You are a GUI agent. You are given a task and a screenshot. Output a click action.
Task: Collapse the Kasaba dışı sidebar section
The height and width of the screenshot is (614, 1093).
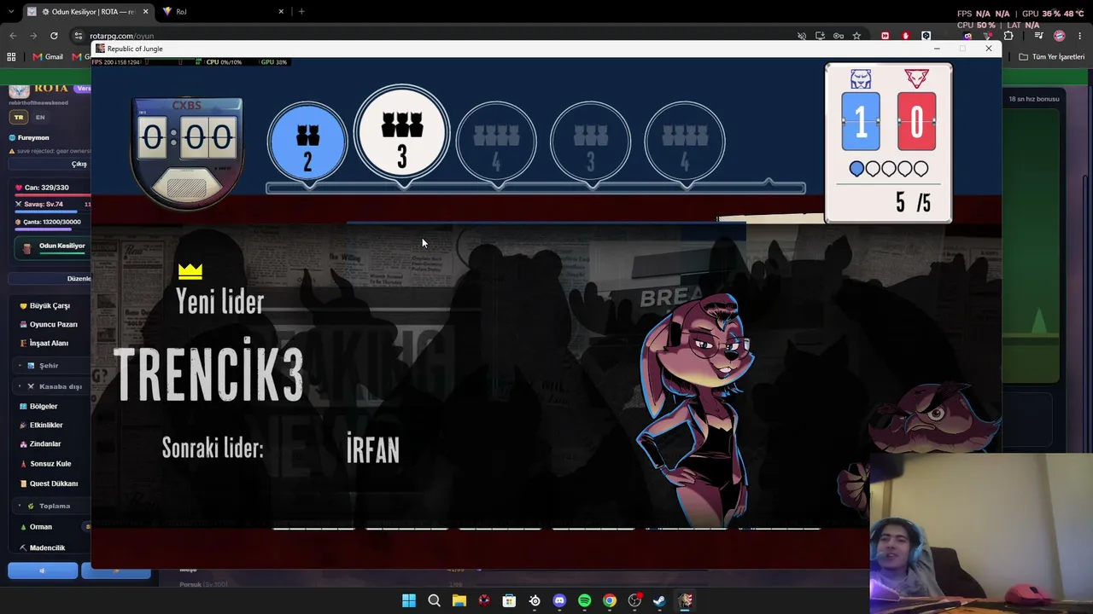(53, 386)
